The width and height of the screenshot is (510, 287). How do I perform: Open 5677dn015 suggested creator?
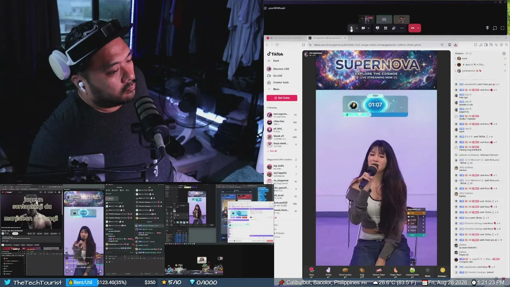282,174
